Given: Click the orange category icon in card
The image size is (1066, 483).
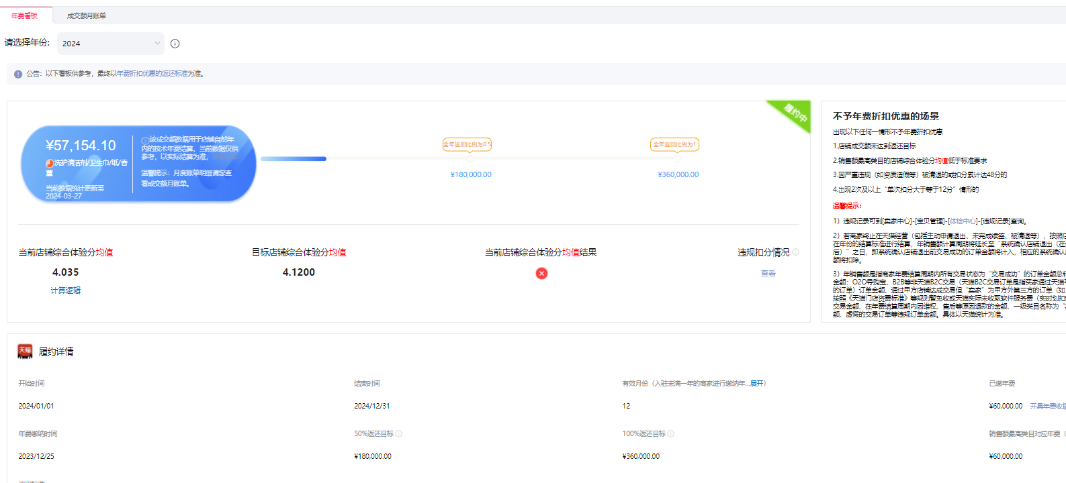Looking at the screenshot, I should tap(50, 163).
